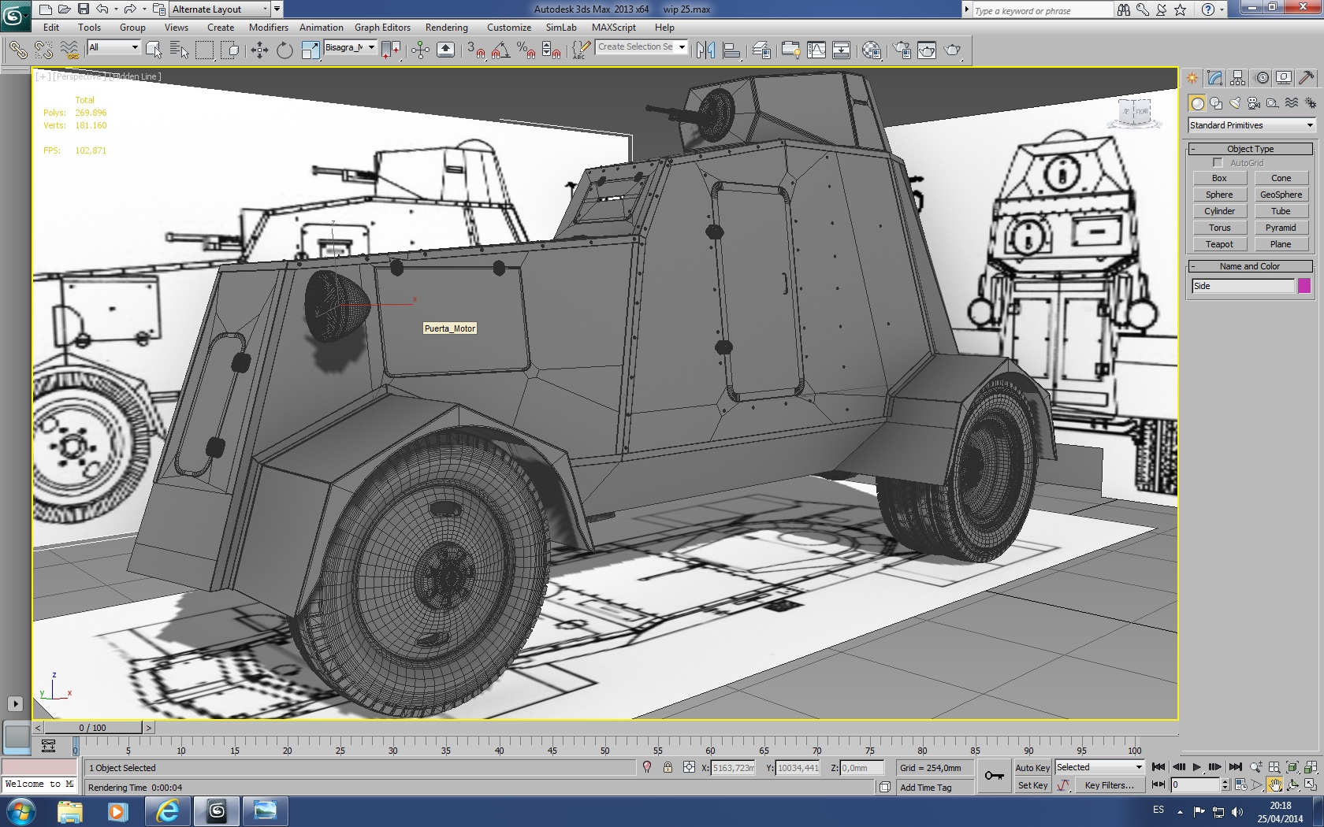Screen dimensions: 1324x827
Task: Switch to the Modify panel tab
Action: tap(1214, 78)
